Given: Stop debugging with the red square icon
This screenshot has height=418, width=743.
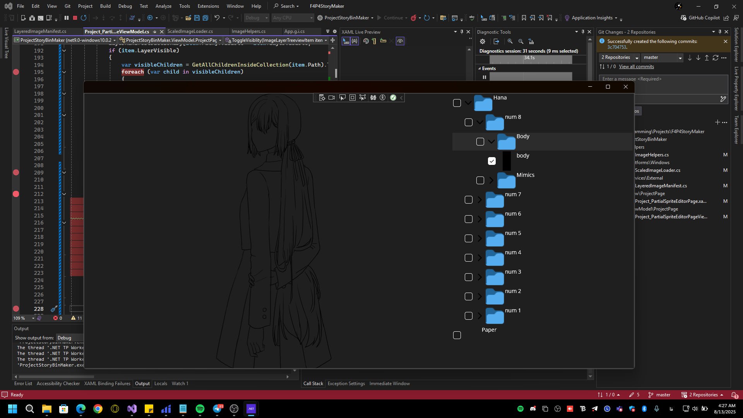Looking at the screenshot, I should click(75, 18).
